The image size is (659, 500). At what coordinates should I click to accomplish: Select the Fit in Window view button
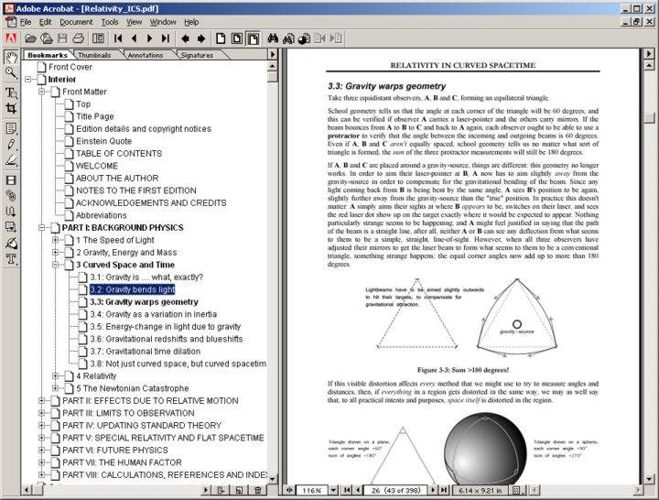tap(237, 38)
